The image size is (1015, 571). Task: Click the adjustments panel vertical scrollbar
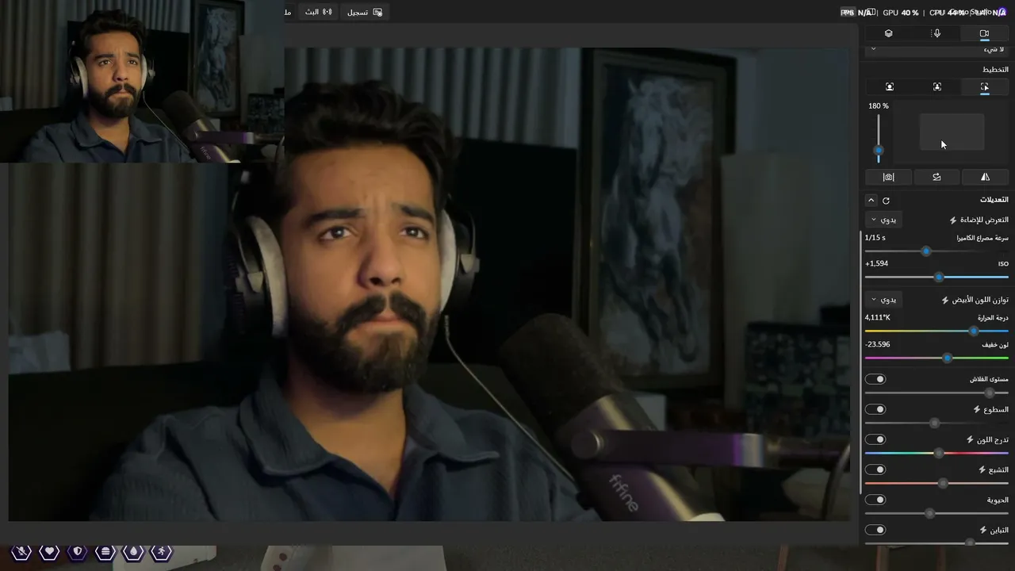(x=861, y=361)
